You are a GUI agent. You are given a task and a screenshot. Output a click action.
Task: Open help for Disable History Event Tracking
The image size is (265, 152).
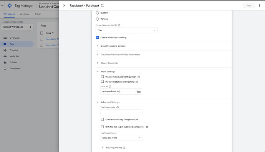pos(137,82)
